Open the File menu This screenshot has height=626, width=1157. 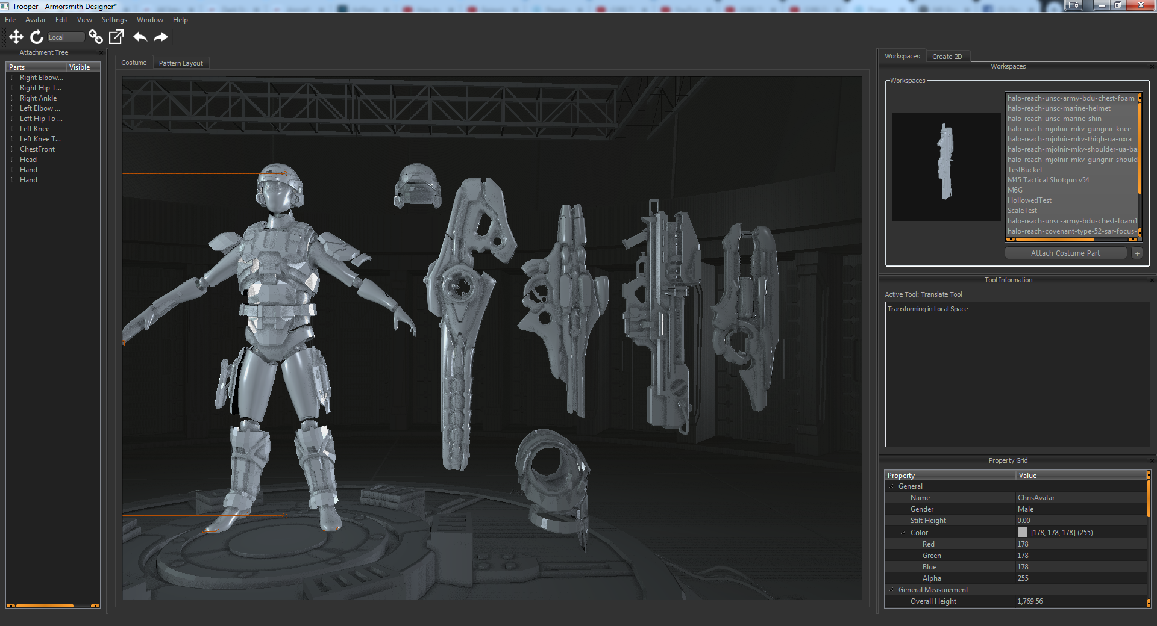[x=10, y=20]
